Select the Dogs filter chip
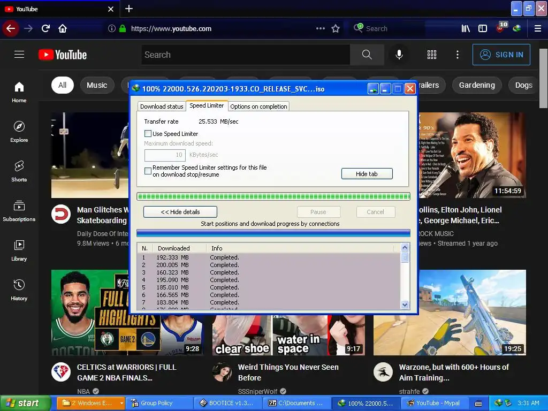This screenshot has height=411, width=548. click(x=523, y=85)
